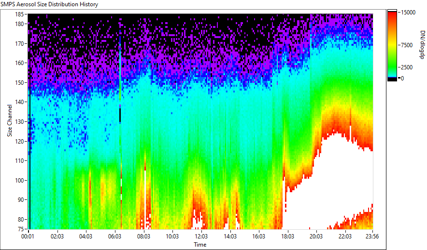This screenshot has width=427, height=250.
Task: Click the Time axis label
Action: pyautogui.click(x=200, y=245)
